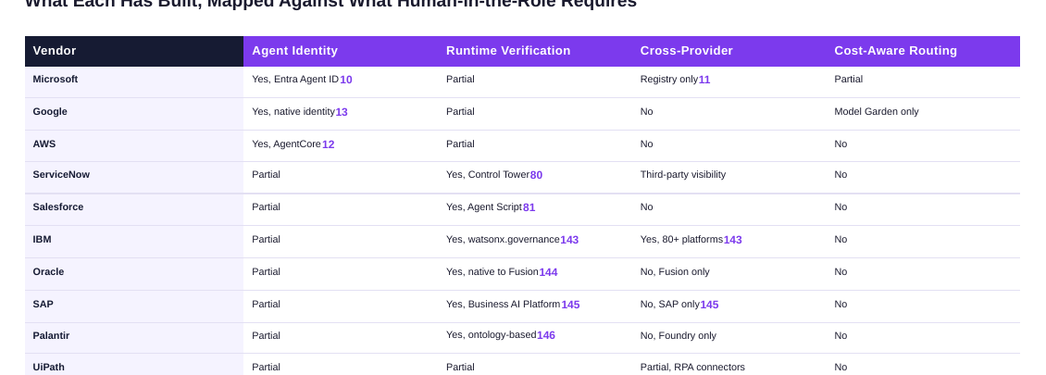The height and width of the screenshot is (375, 1046).
Task: Click the Vendor column header
Action: pos(134,51)
